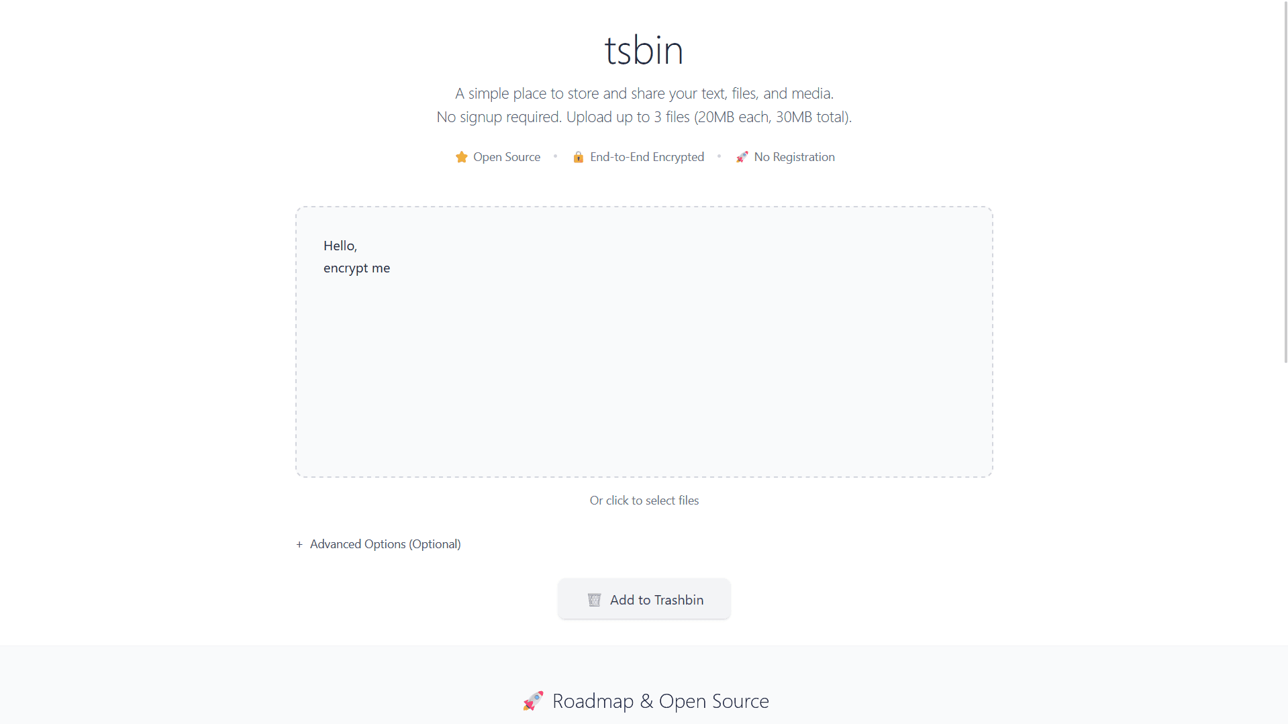Image resolution: width=1288 pixels, height=724 pixels.
Task: Click the tsbin heading at the top
Action: [644, 49]
